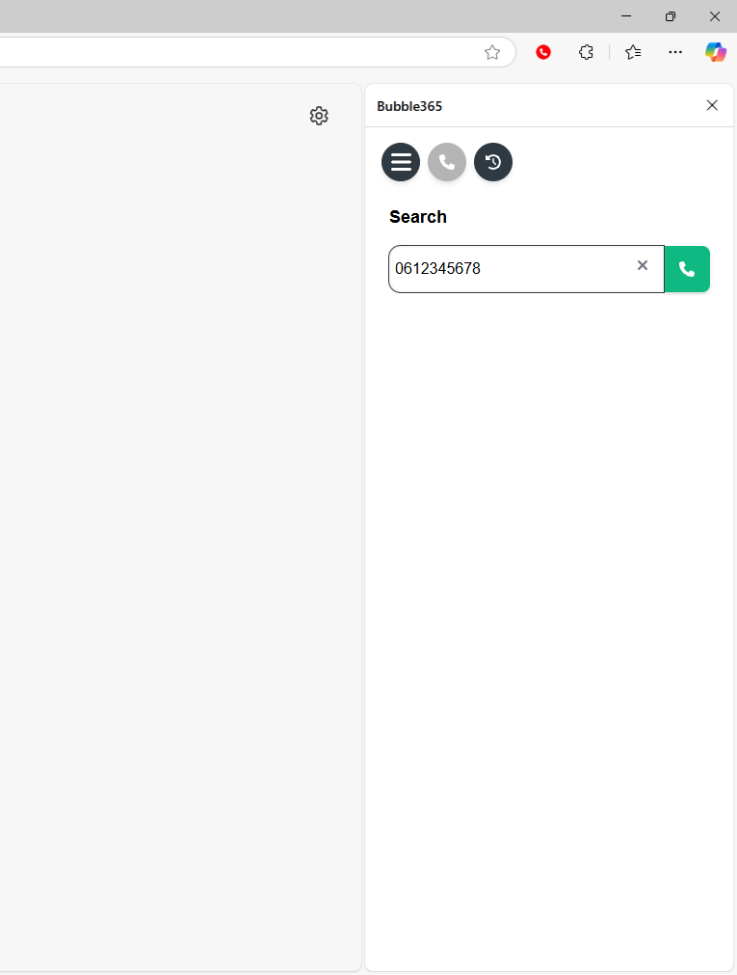Close the browser window
This screenshot has height=975, width=737.
pos(715,16)
